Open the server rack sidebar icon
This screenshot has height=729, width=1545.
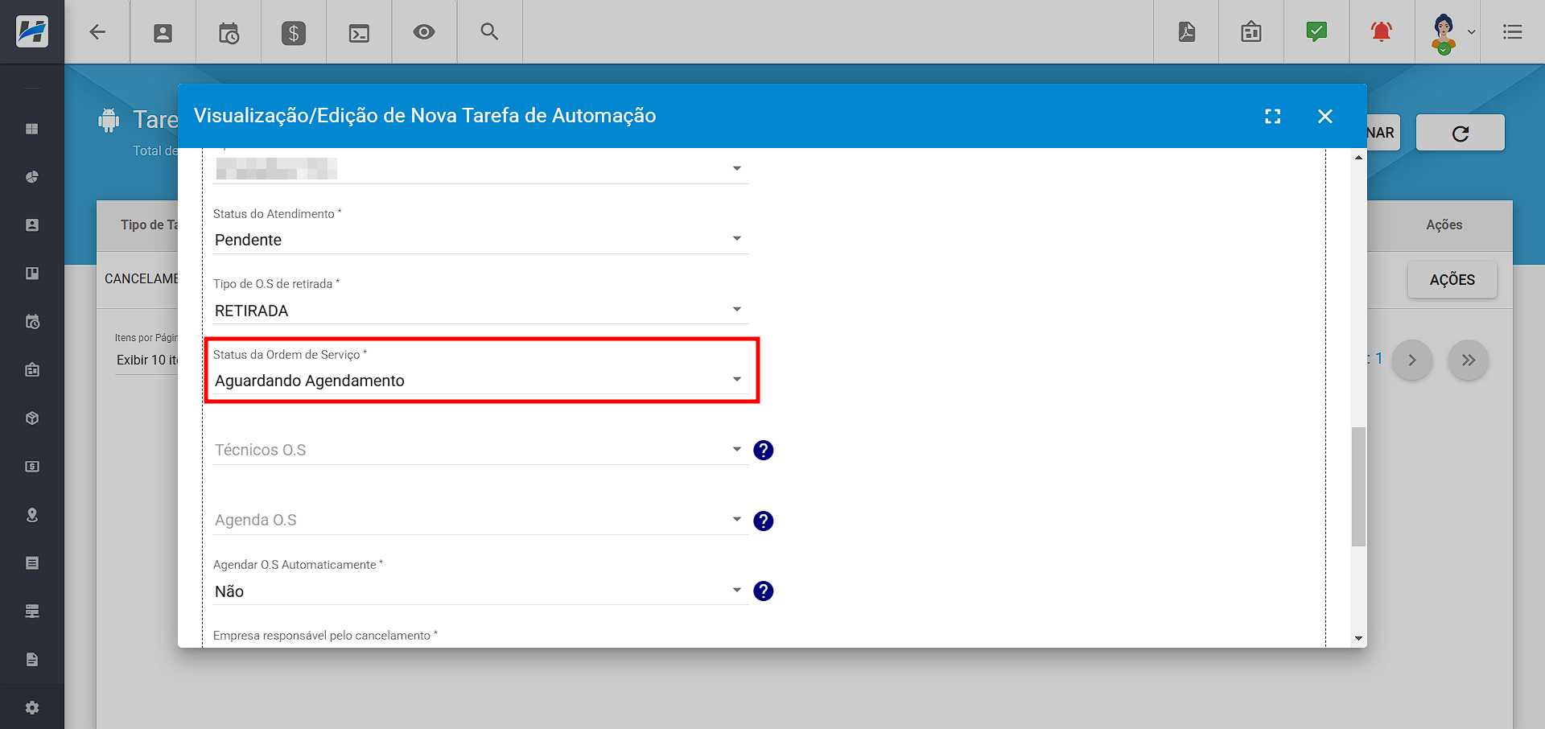point(32,612)
